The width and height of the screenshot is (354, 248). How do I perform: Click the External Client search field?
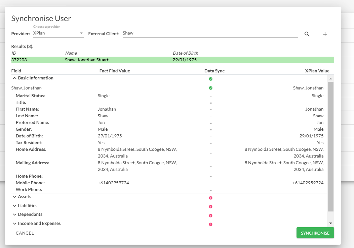click(210, 33)
